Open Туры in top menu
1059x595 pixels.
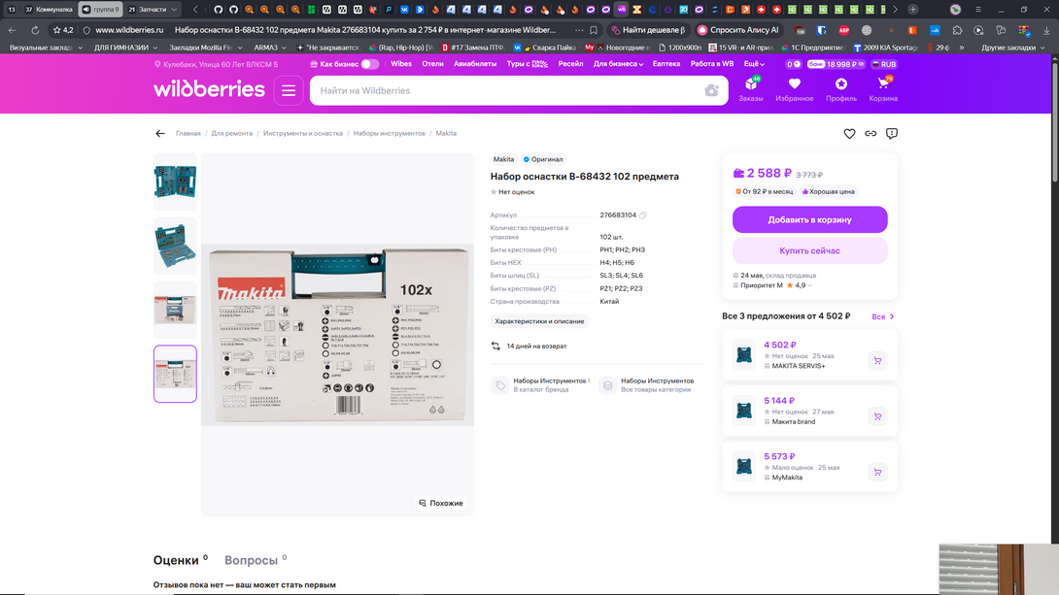click(527, 64)
